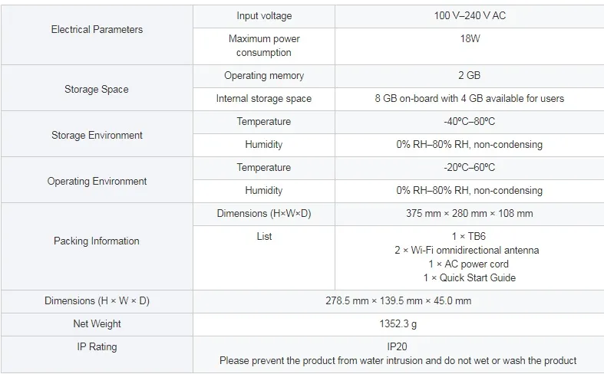The image size is (604, 374).
Task: Select the Storage Space row header
Action: pyautogui.click(x=97, y=89)
